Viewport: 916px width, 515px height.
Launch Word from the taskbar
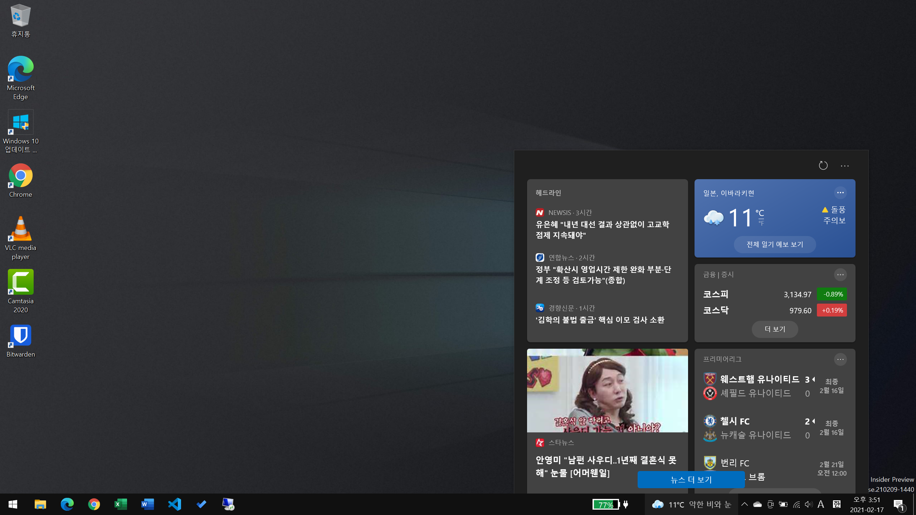pyautogui.click(x=148, y=504)
